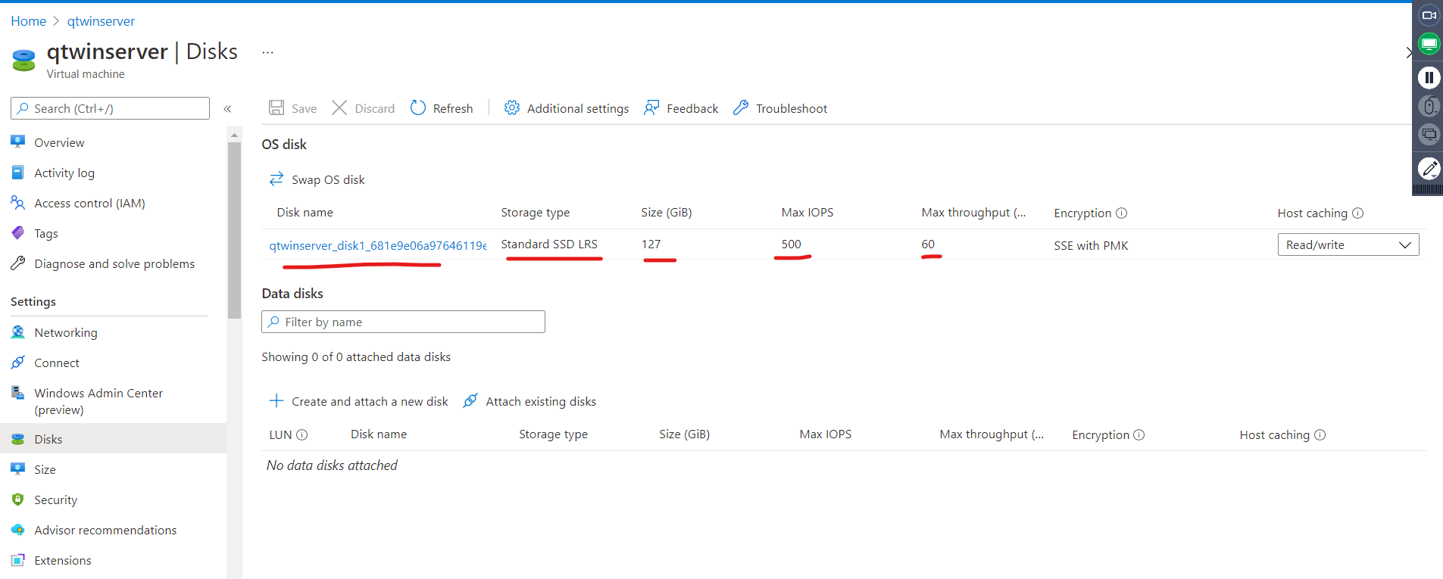The image size is (1443, 579).
Task: Click the Refresh circular arrow icon
Action: click(418, 108)
